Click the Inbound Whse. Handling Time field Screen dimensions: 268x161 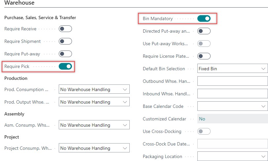tap(232, 94)
